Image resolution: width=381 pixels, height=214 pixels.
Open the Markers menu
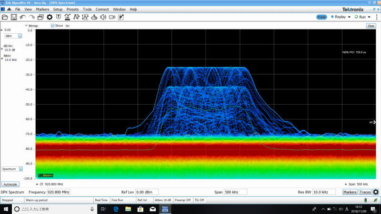click(x=42, y=9)
